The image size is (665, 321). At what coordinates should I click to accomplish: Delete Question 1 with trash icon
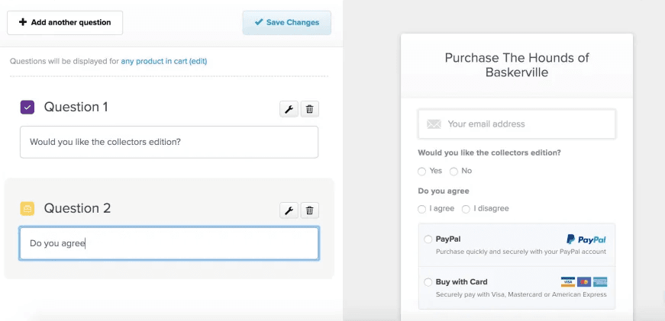[x=310, y=109]
